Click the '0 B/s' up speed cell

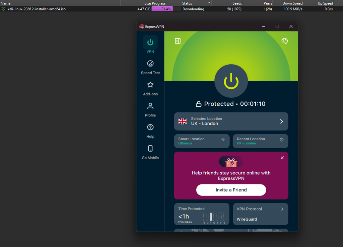(329, 9)
